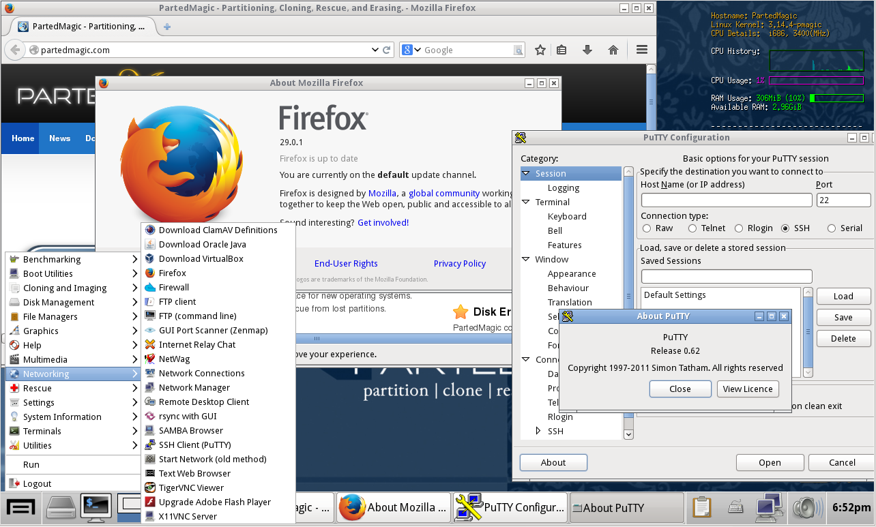Click the PuTTY category list scrollbar down arrow

point(628,434)
